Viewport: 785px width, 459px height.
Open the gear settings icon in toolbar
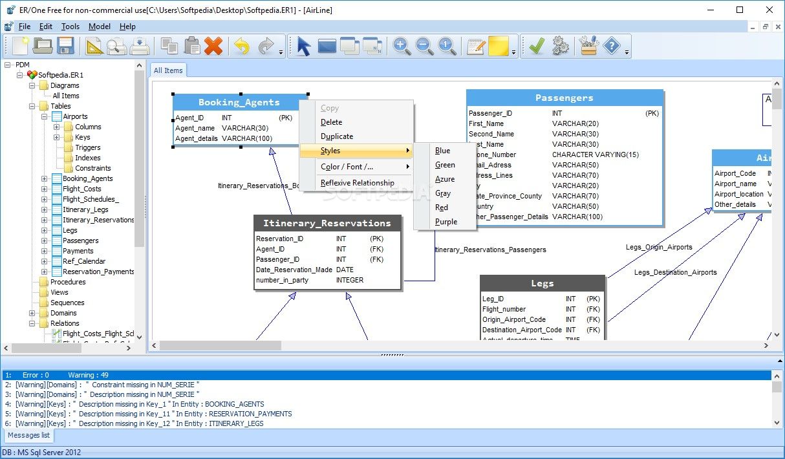coord(560,46)
